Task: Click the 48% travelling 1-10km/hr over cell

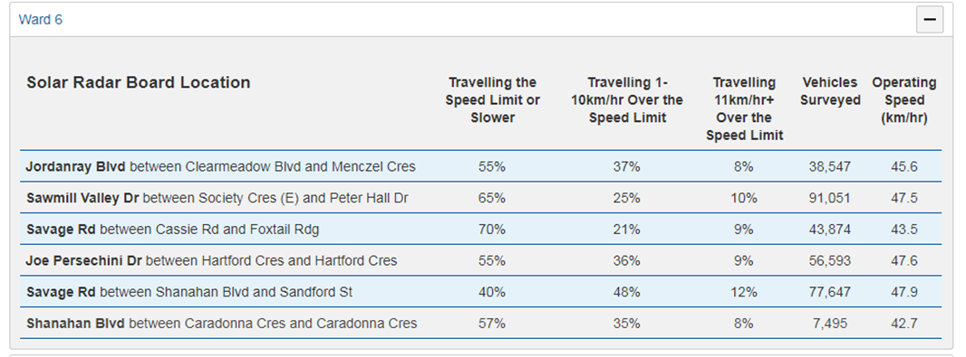Action: coord(626,292)
